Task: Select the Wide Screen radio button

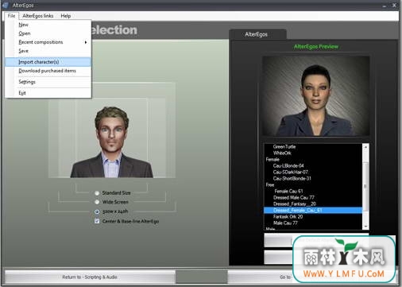Action: point(97,202)
